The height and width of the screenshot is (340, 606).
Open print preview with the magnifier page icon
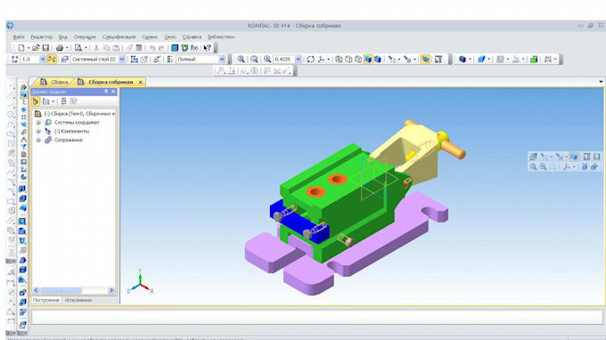(78, 48)
